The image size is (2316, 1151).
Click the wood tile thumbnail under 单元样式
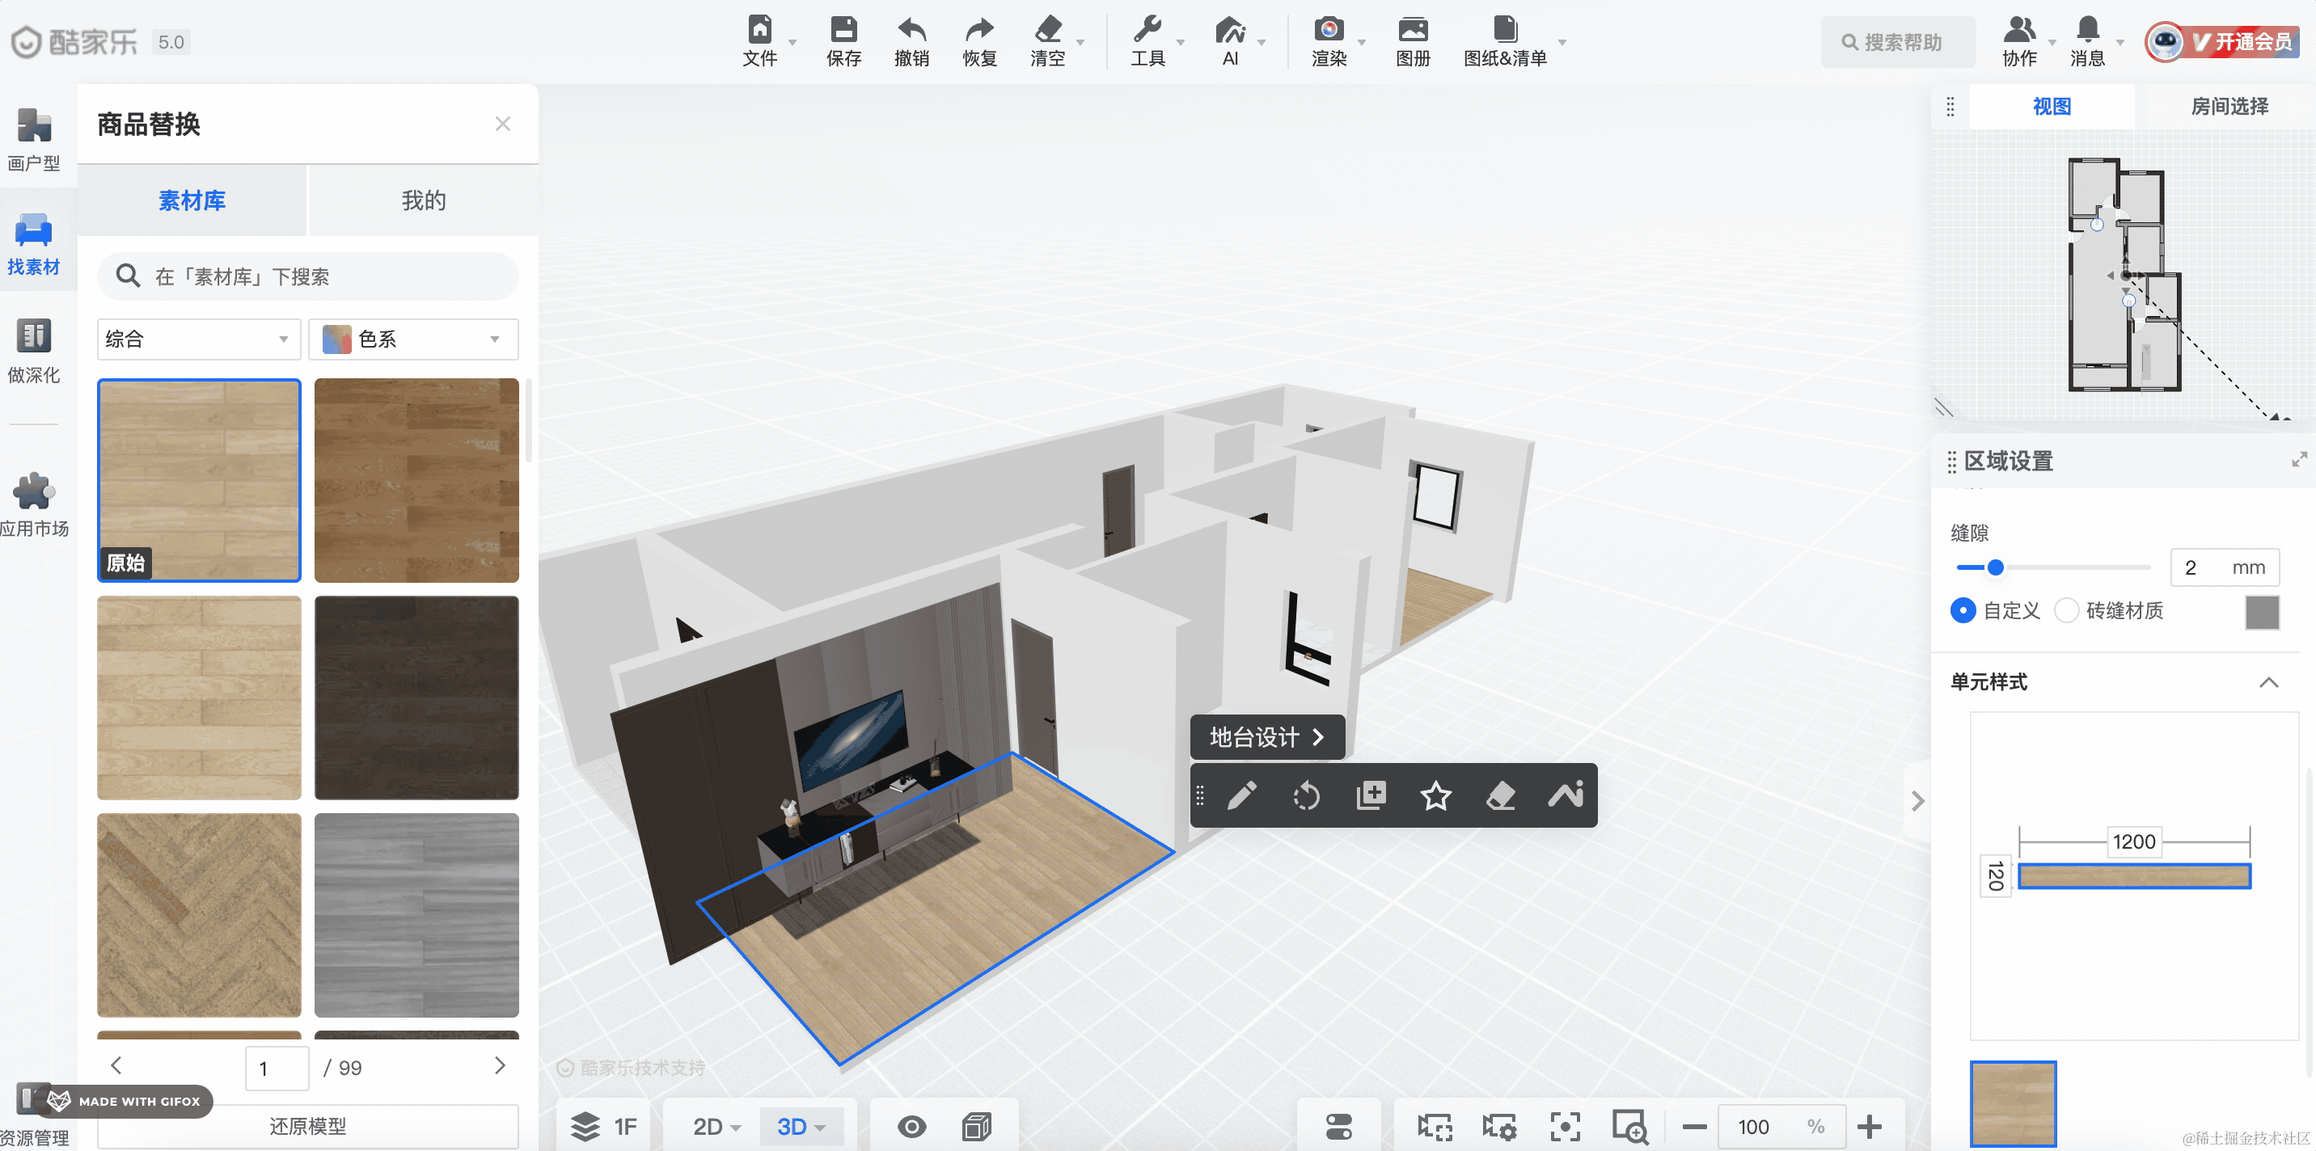2013,1103
